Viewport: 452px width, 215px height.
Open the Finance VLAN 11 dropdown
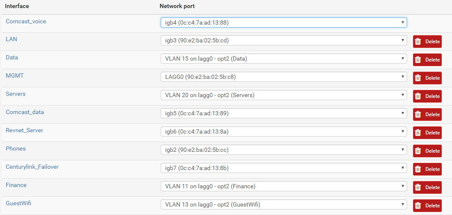(x=284, y=187)
